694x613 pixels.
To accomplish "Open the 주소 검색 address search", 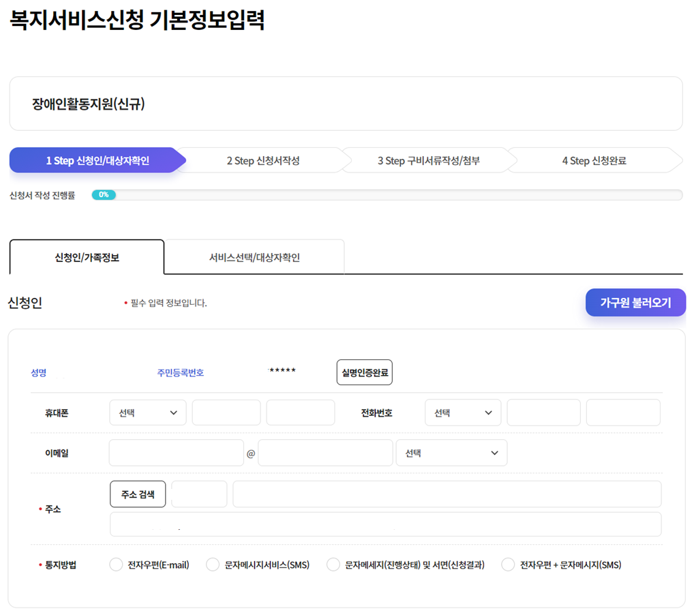I will pyautogui.click(x=138, y=493).
